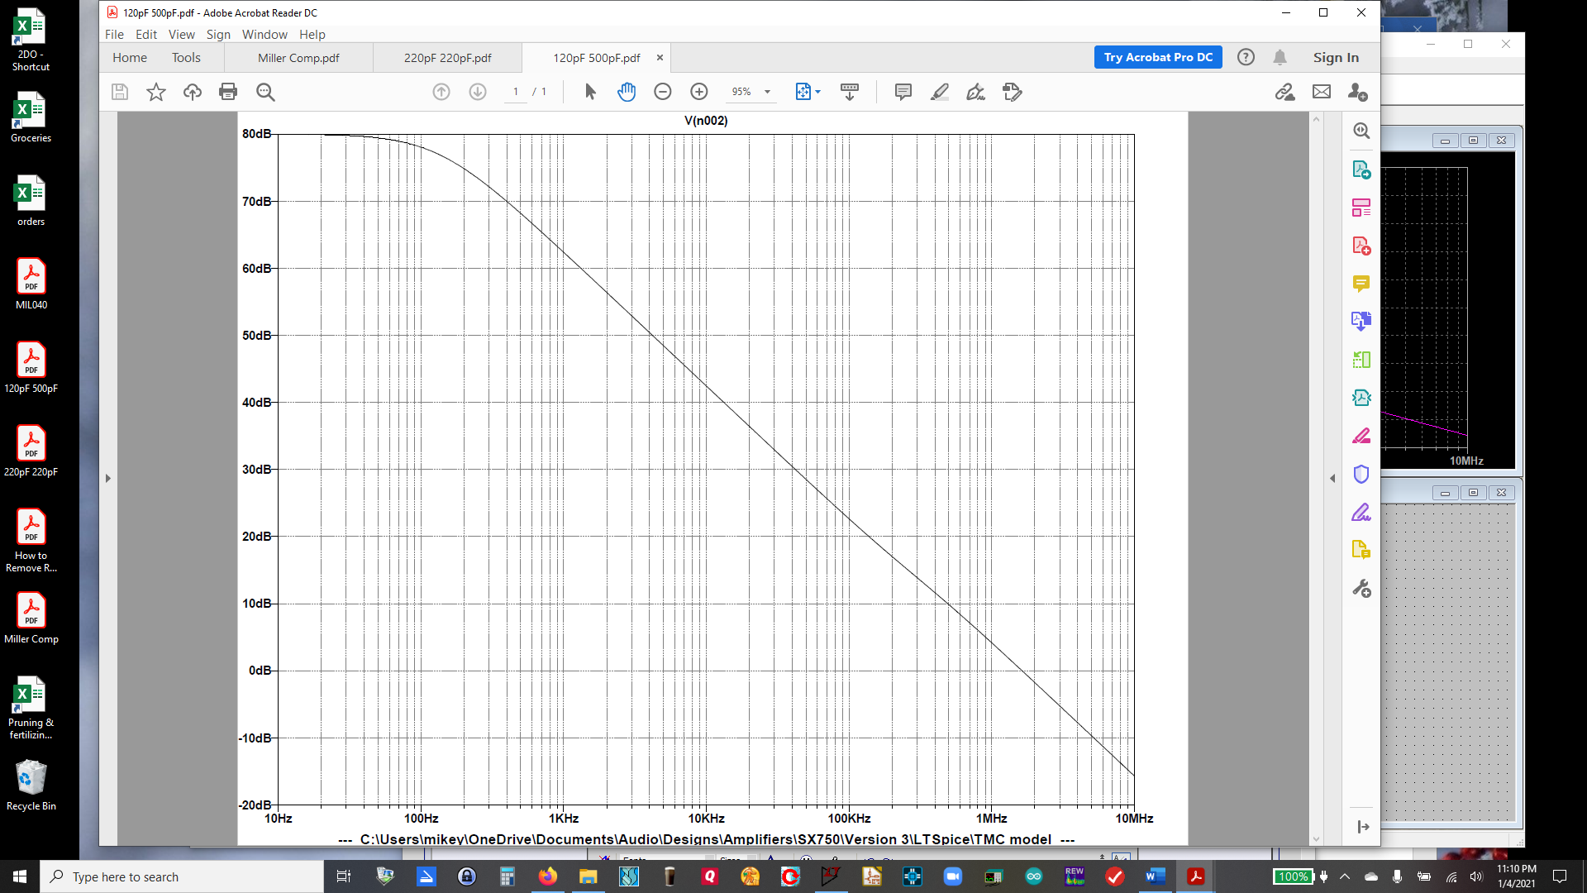This screenshot has width=1587, height=893.
Task: Open the Sign menu
Action: (x=218, y=34)
